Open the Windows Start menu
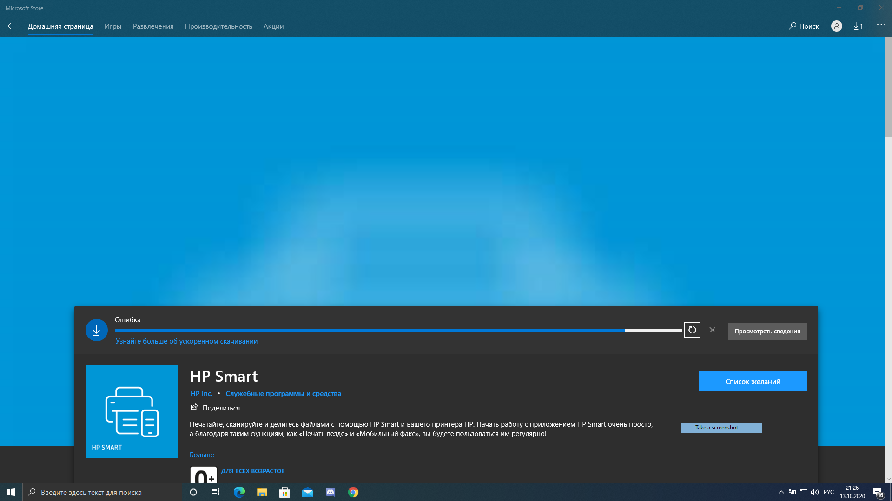892x501 pixels. (11, 492)
